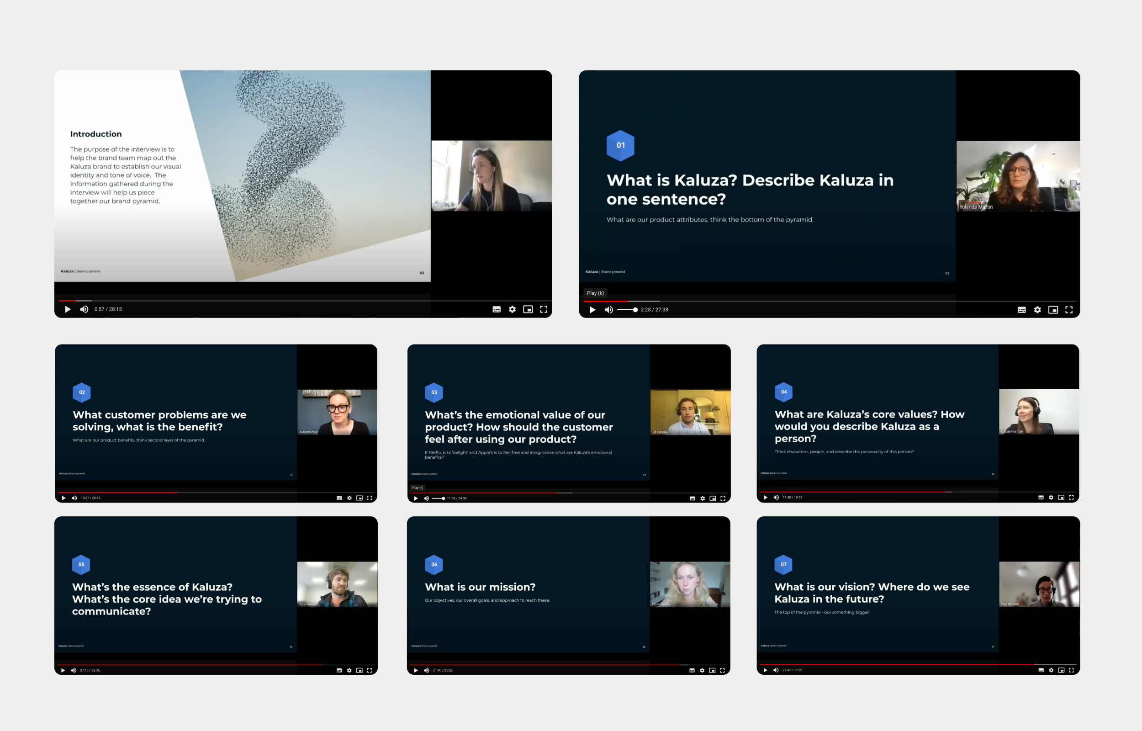Toggle subtitles on video 06

coord(692,670)
